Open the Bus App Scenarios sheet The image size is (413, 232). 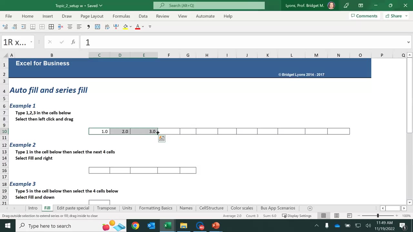point(278,208)
